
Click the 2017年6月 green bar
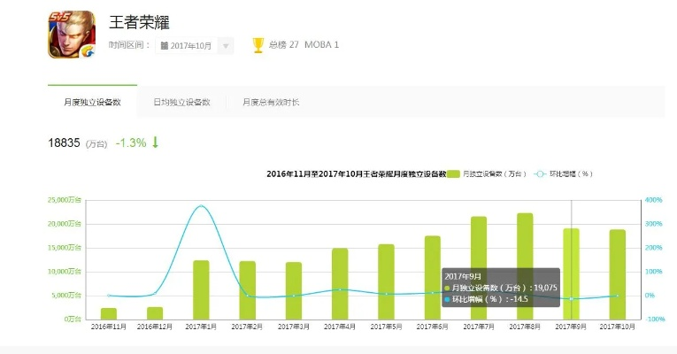pos(433,278)
